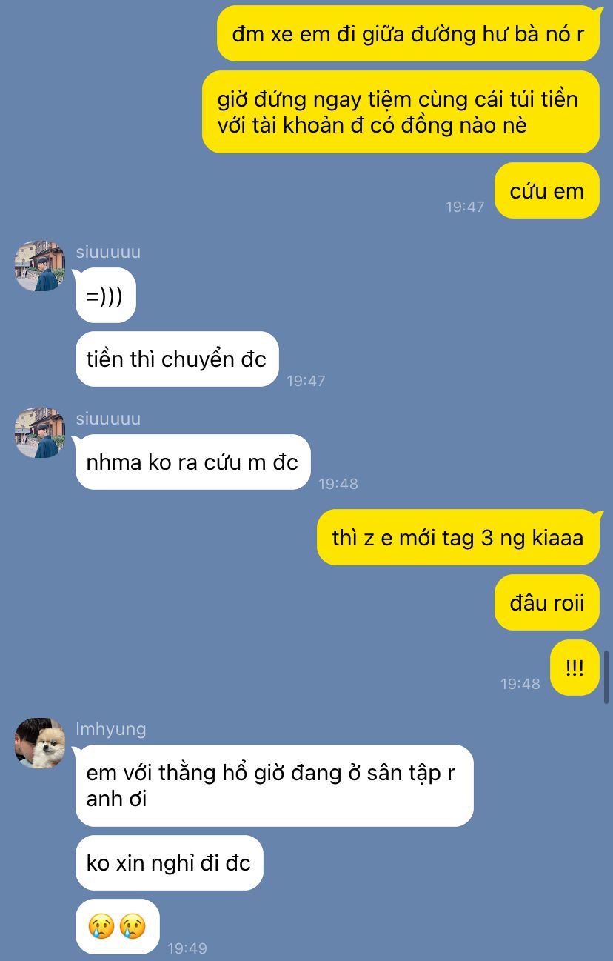The width and height of the screenshot is (613, 961).
Task: Tap the "nhma ko ra cứu m đc" bubble
Action: 192,462
